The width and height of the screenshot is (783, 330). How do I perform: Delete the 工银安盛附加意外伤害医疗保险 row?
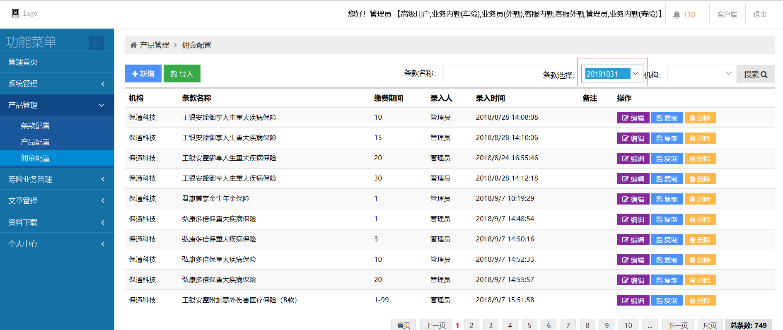coord(700,301)
